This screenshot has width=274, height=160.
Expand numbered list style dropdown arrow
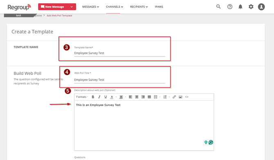tap(169, 97)
